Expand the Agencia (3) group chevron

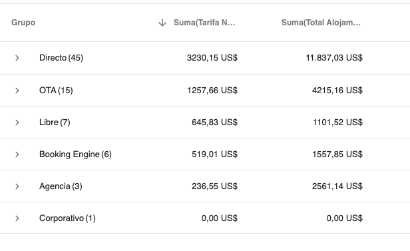tap(17, 186)
